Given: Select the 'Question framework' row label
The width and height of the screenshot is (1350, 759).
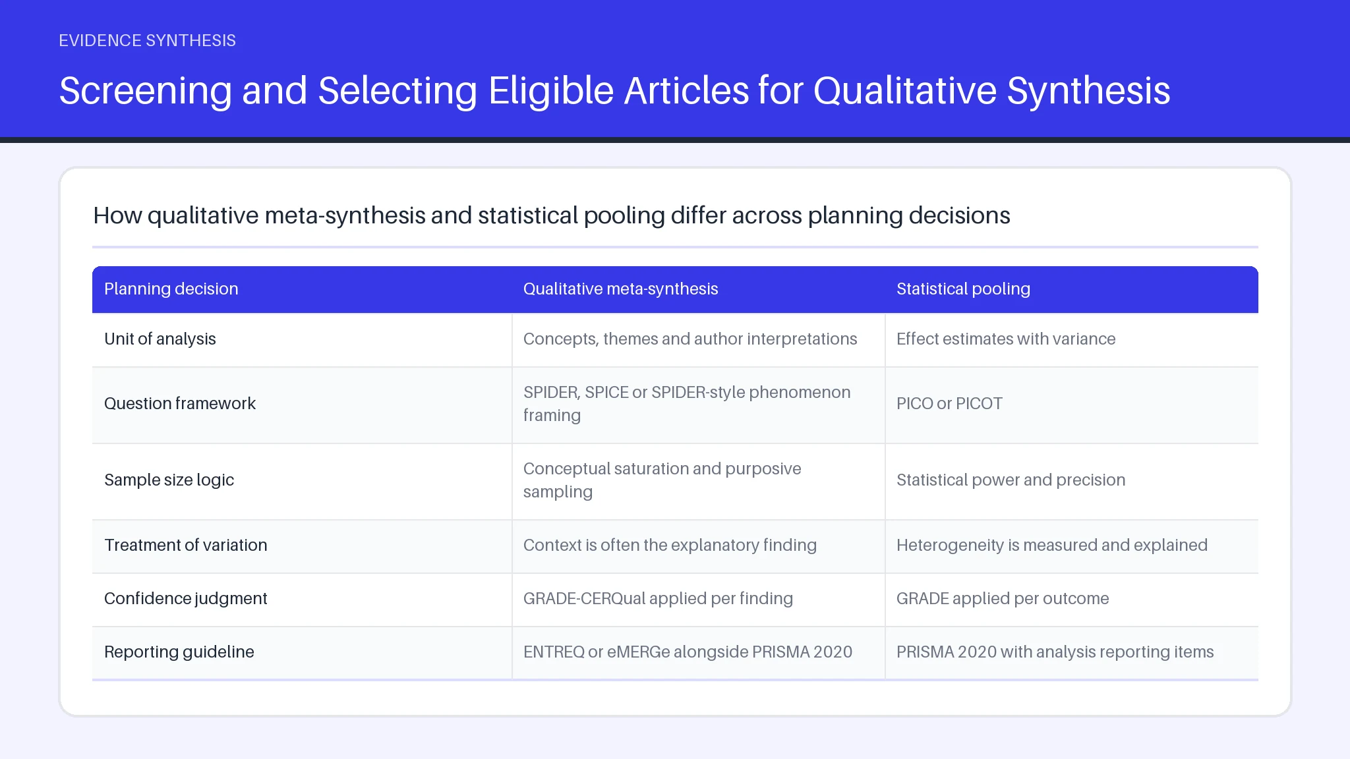Looking at the screenshot, I should click(180, 403).
